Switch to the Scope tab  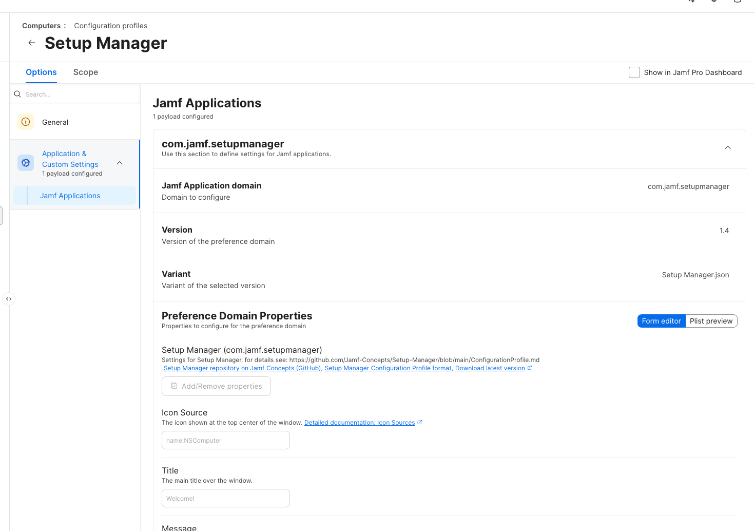tap(86, 72)
